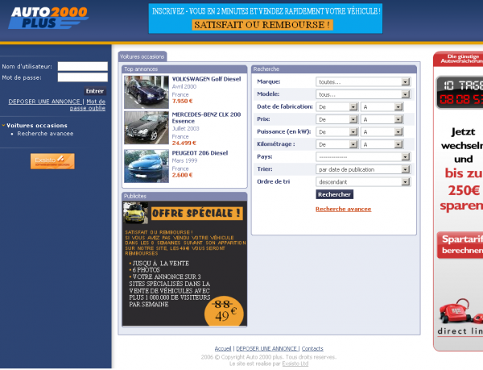Click the Satisfait ou Rembourse top banner
The image size is (483, 370).
click(266, 19)
